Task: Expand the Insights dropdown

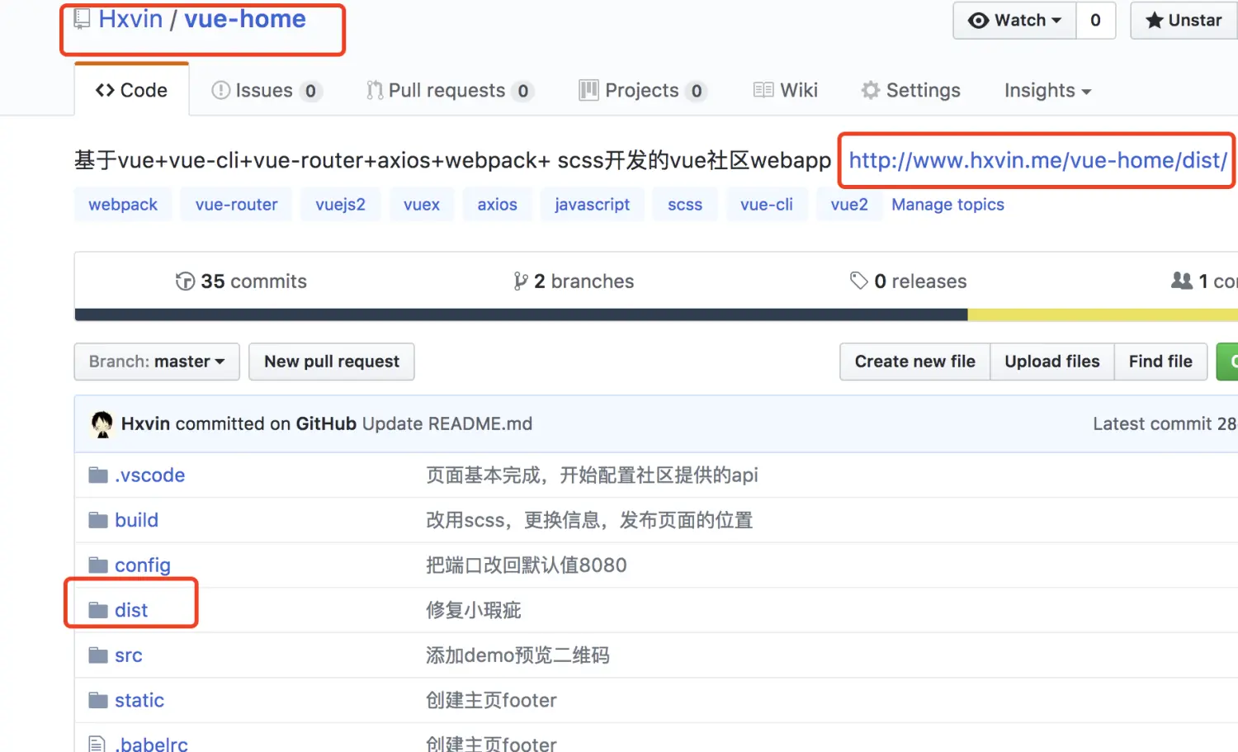Action: click(1047, 90)
